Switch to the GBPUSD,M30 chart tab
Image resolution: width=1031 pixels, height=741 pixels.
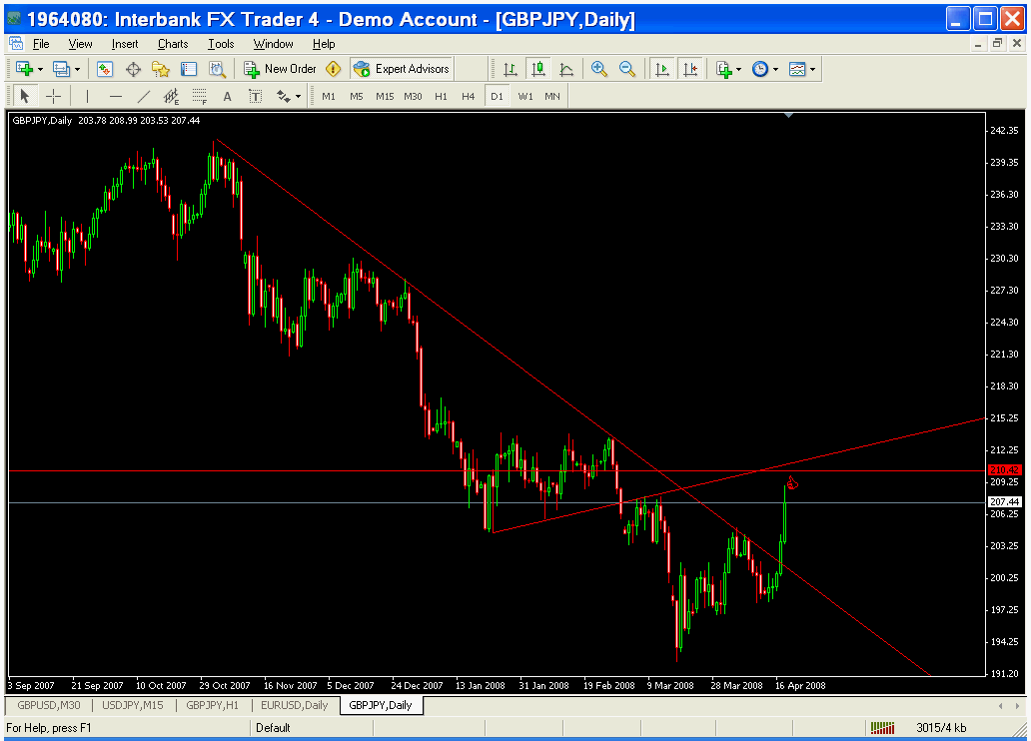pyautogui.click(x=49, y=705)
